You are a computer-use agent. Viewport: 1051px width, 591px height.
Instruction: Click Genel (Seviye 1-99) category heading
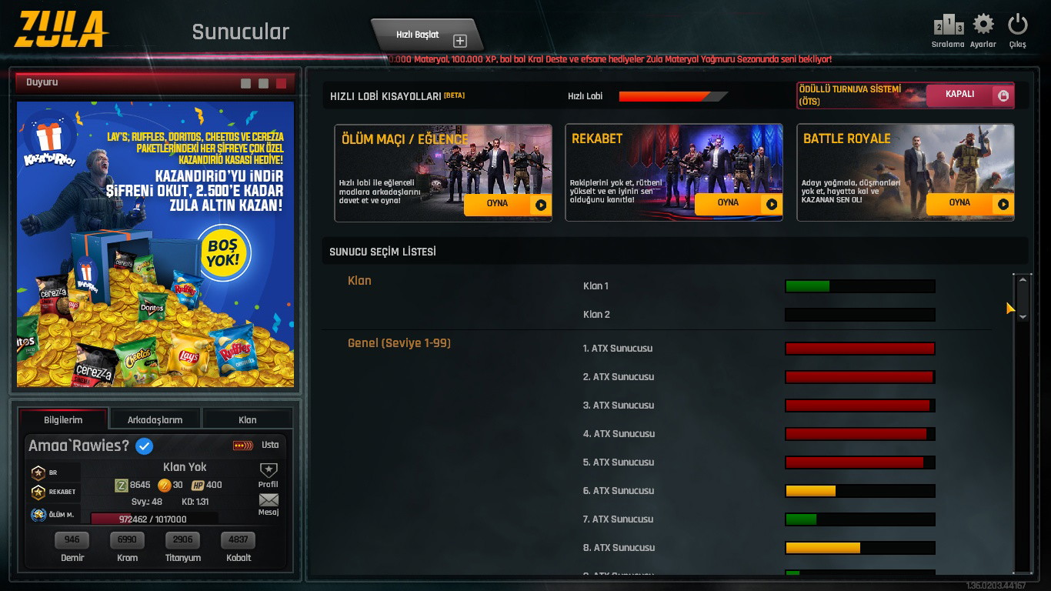click(399, 343)
